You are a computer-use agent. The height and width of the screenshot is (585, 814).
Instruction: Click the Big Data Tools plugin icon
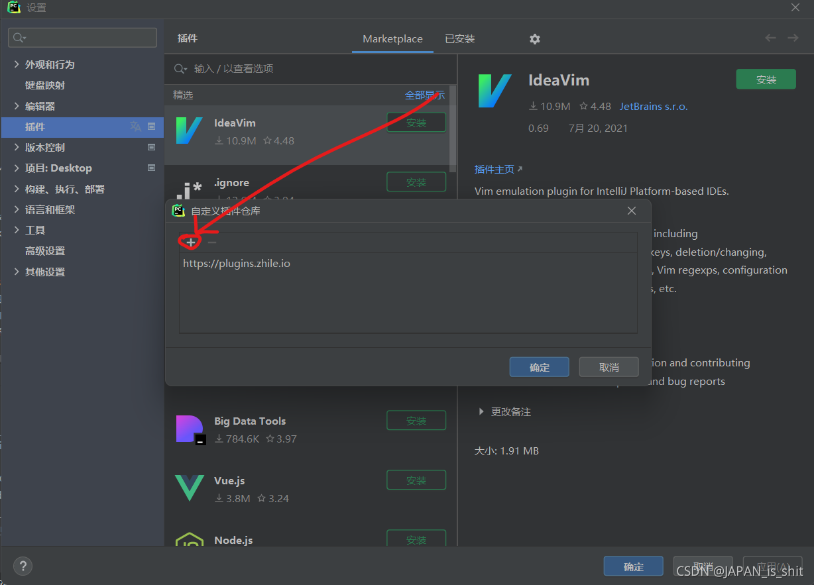[190, 429]
